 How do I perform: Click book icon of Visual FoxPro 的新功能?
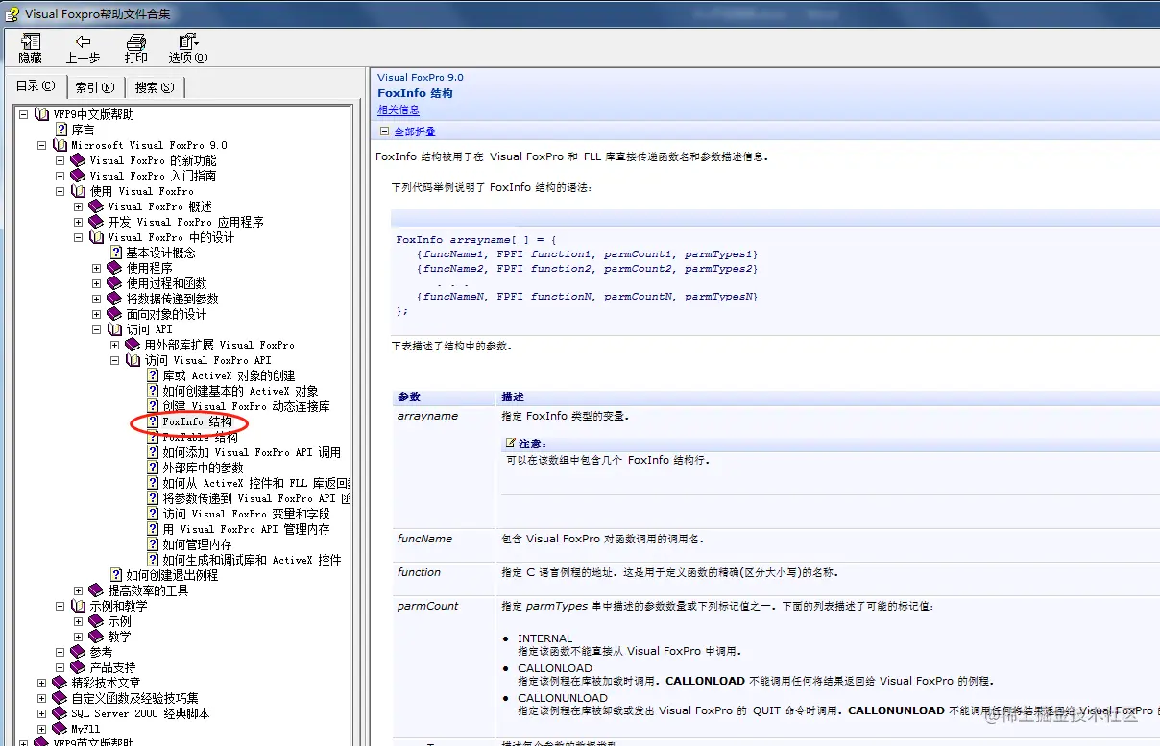click(x=79, y=160)
